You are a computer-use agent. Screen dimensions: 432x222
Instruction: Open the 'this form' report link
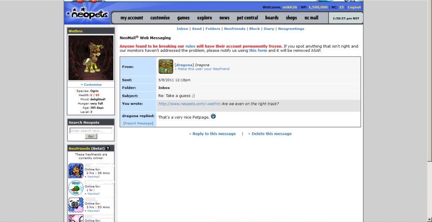[x=258, y=51]
